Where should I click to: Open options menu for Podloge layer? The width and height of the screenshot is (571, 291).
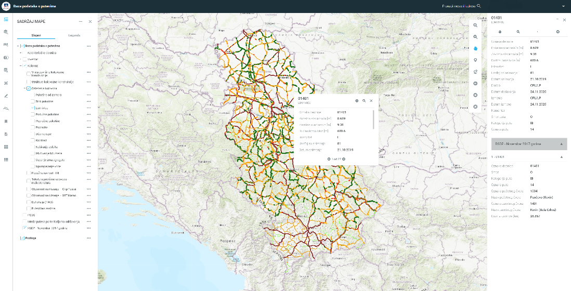point(89,238)
